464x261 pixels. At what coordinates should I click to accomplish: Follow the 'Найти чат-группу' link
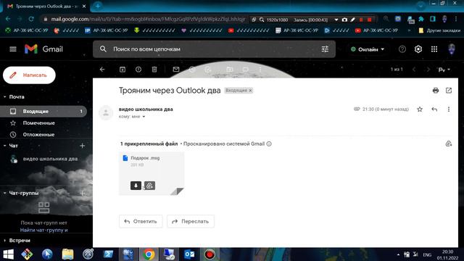click(x=43, y=230)
